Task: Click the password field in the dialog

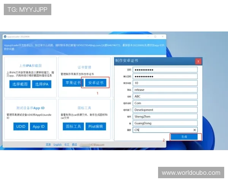Action: click(165, 69)
